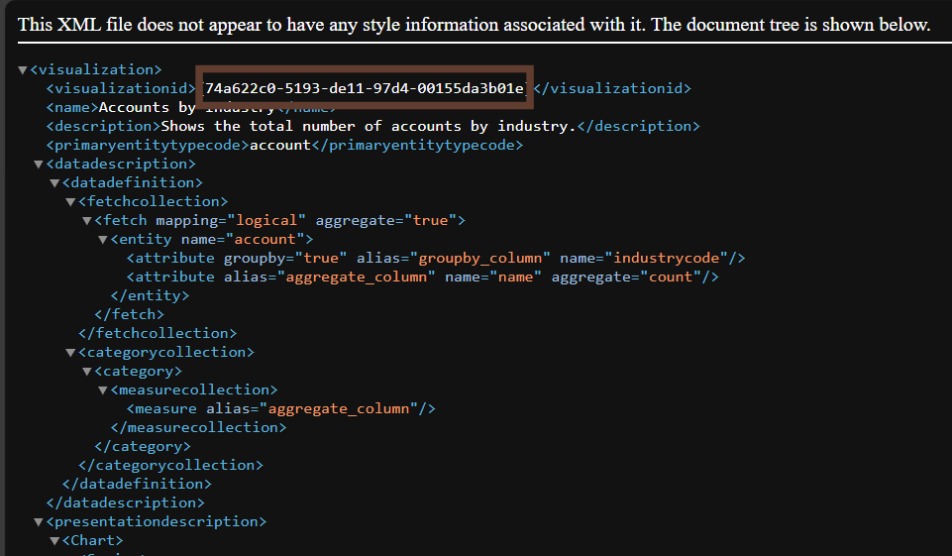Viewport: 952px width, 556px height.
Task: Collapse the entity name="account" node
Action: tap(102, 240)
